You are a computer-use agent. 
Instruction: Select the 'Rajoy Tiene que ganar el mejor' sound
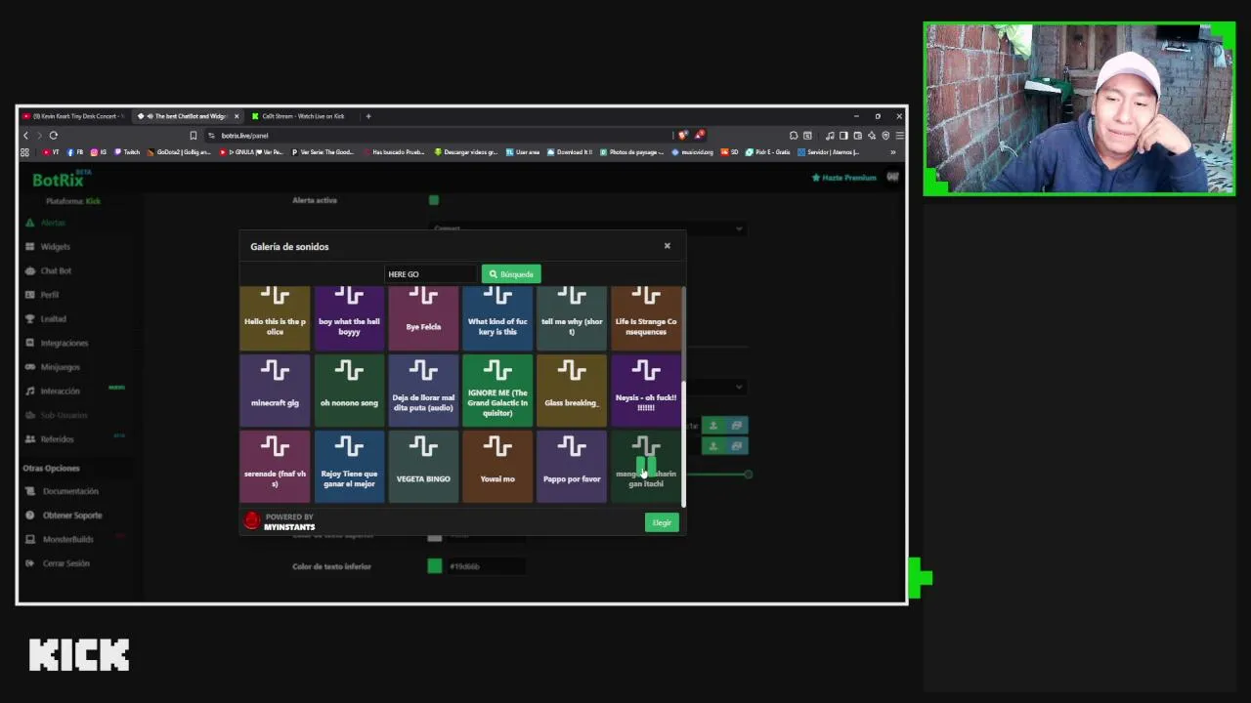(349, 467)
